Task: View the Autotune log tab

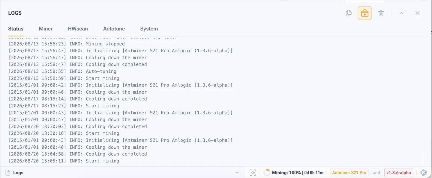Action: (114, 29)
